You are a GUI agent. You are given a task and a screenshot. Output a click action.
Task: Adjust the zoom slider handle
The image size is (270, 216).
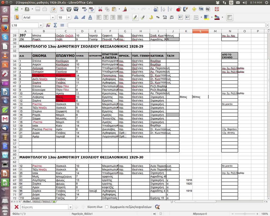245,214
